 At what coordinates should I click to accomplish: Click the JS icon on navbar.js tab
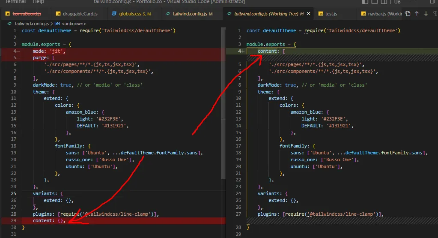pyautogui.click(x=364, y=14)
